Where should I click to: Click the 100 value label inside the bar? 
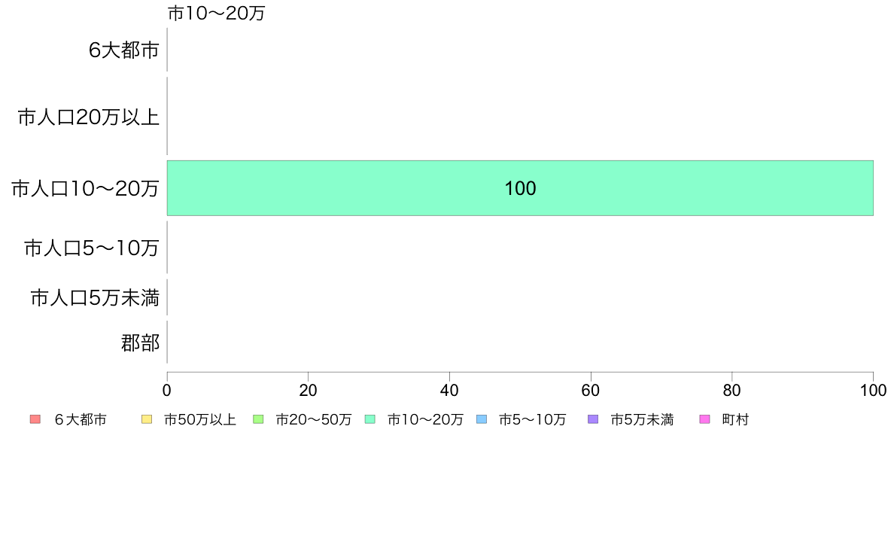tap(520, 188)
